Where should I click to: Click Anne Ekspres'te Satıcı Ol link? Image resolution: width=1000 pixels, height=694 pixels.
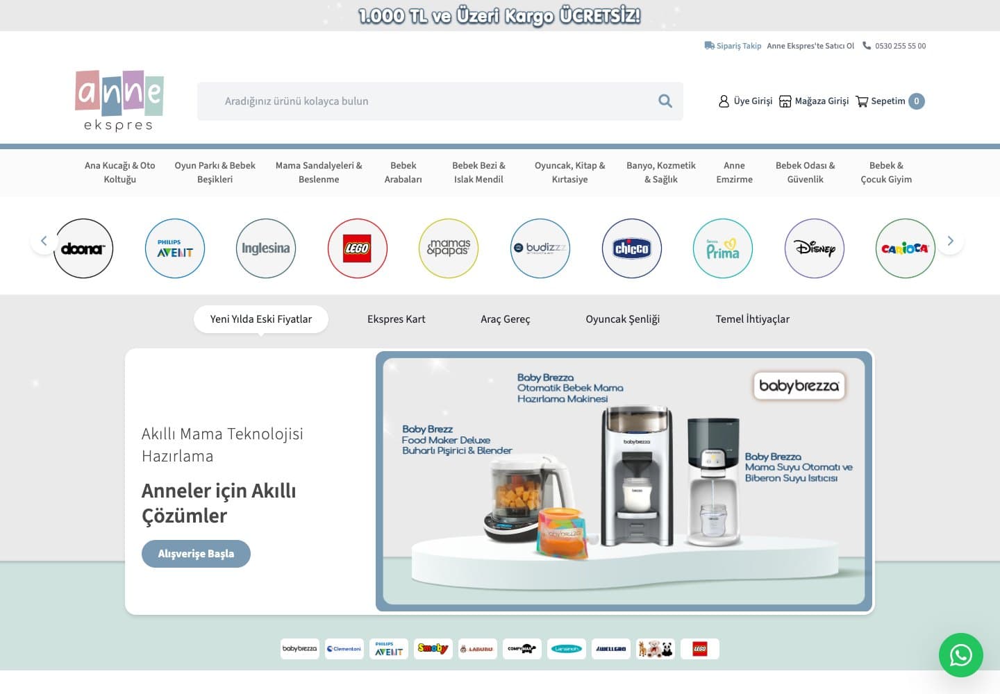point(810,46)
